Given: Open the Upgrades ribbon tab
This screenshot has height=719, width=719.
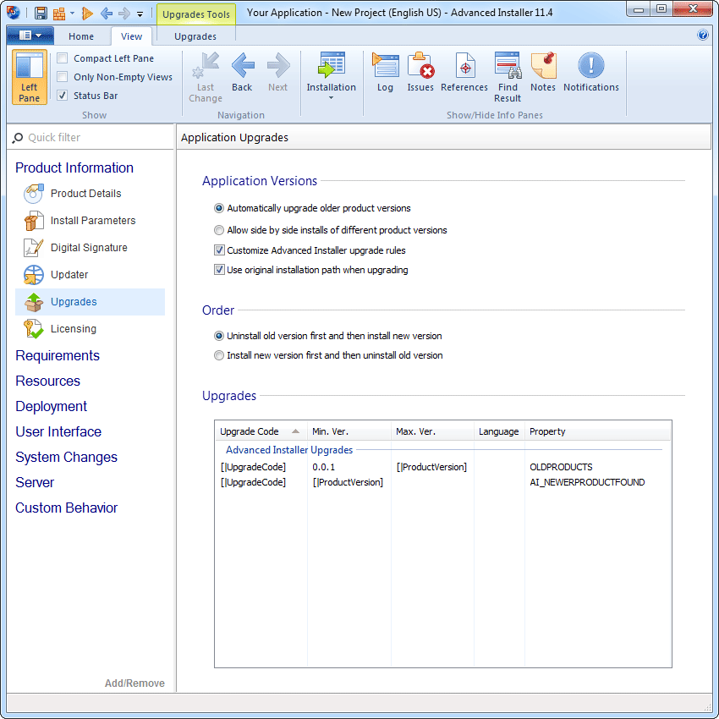Looking at the screenshot, I should coord(195,36).
